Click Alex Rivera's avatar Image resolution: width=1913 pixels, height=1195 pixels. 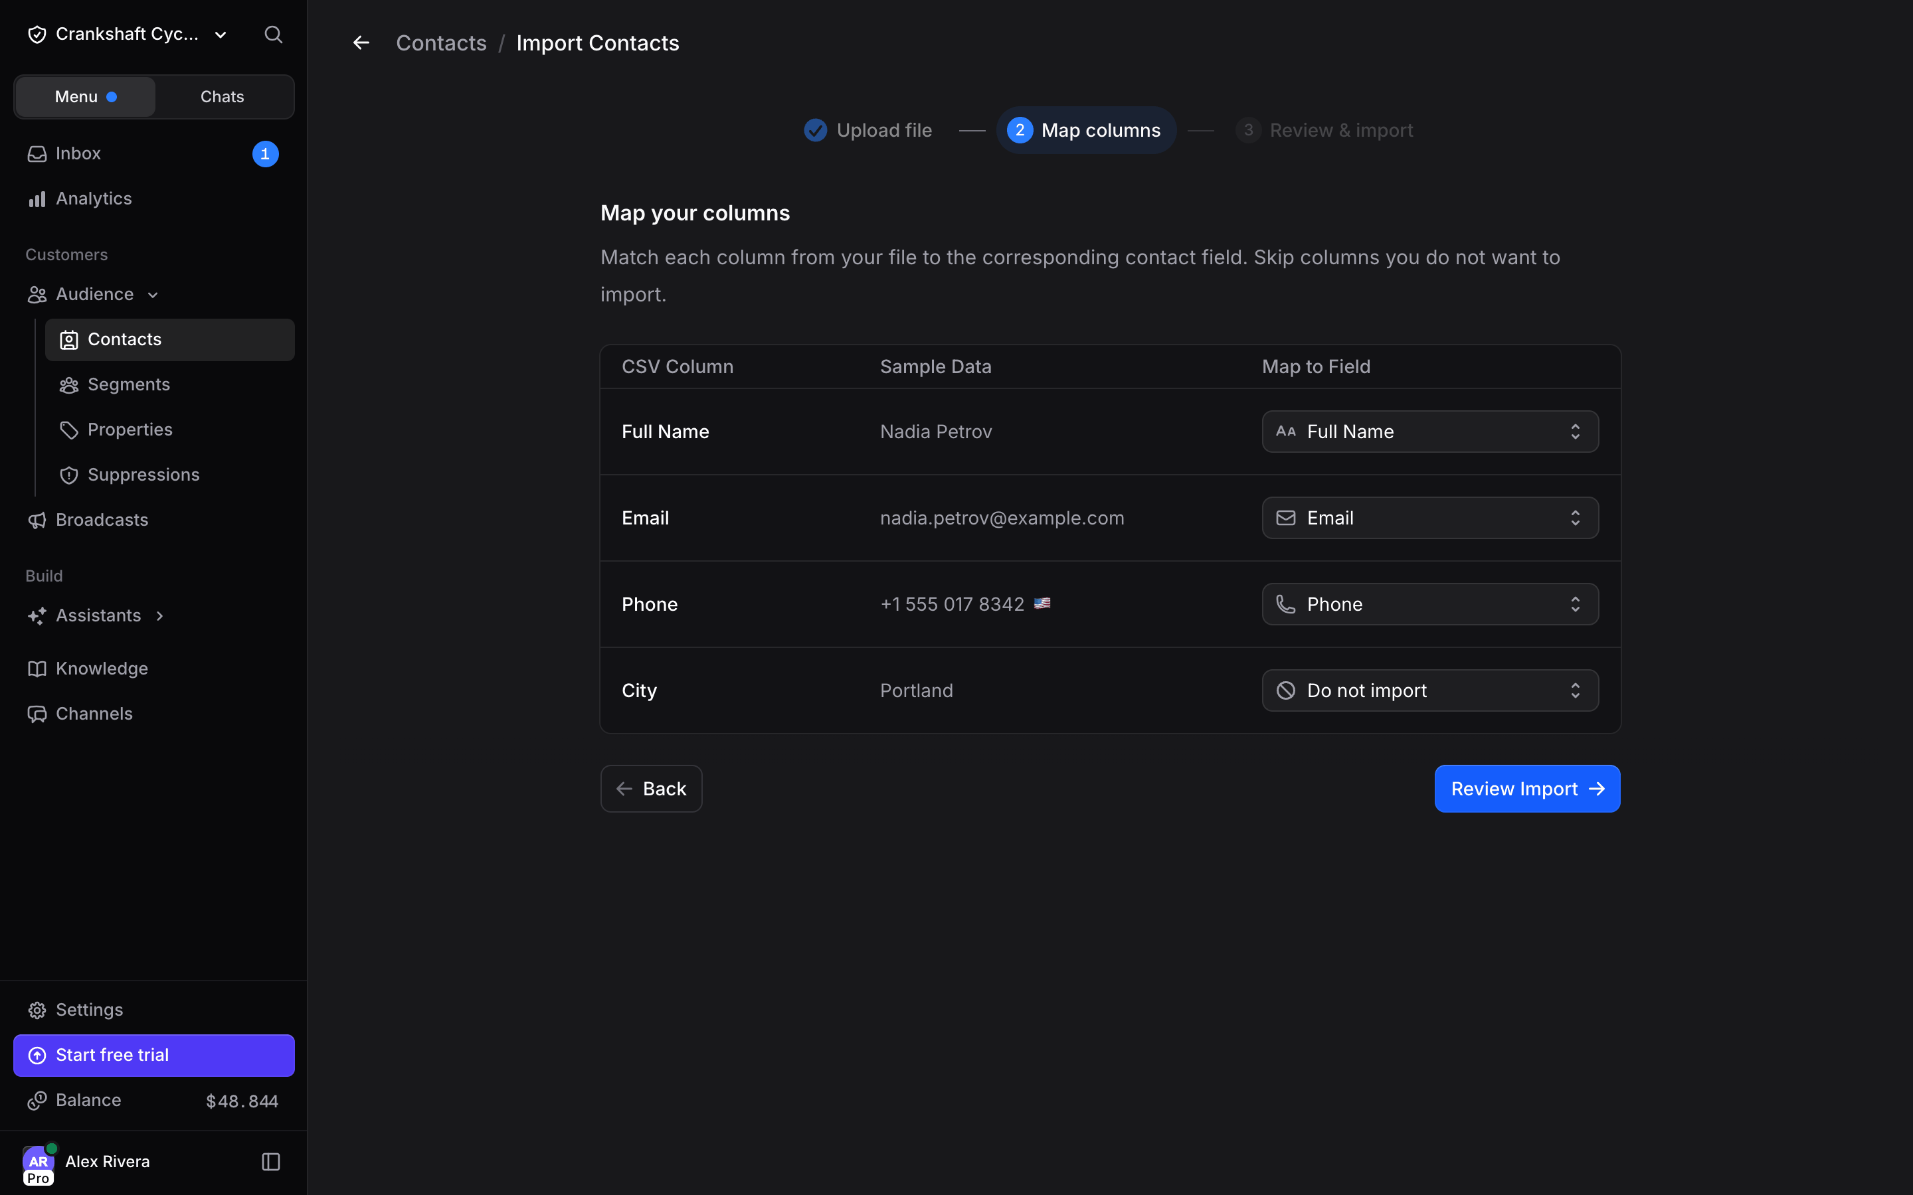pyautogui.click(x=38, y=1162)
